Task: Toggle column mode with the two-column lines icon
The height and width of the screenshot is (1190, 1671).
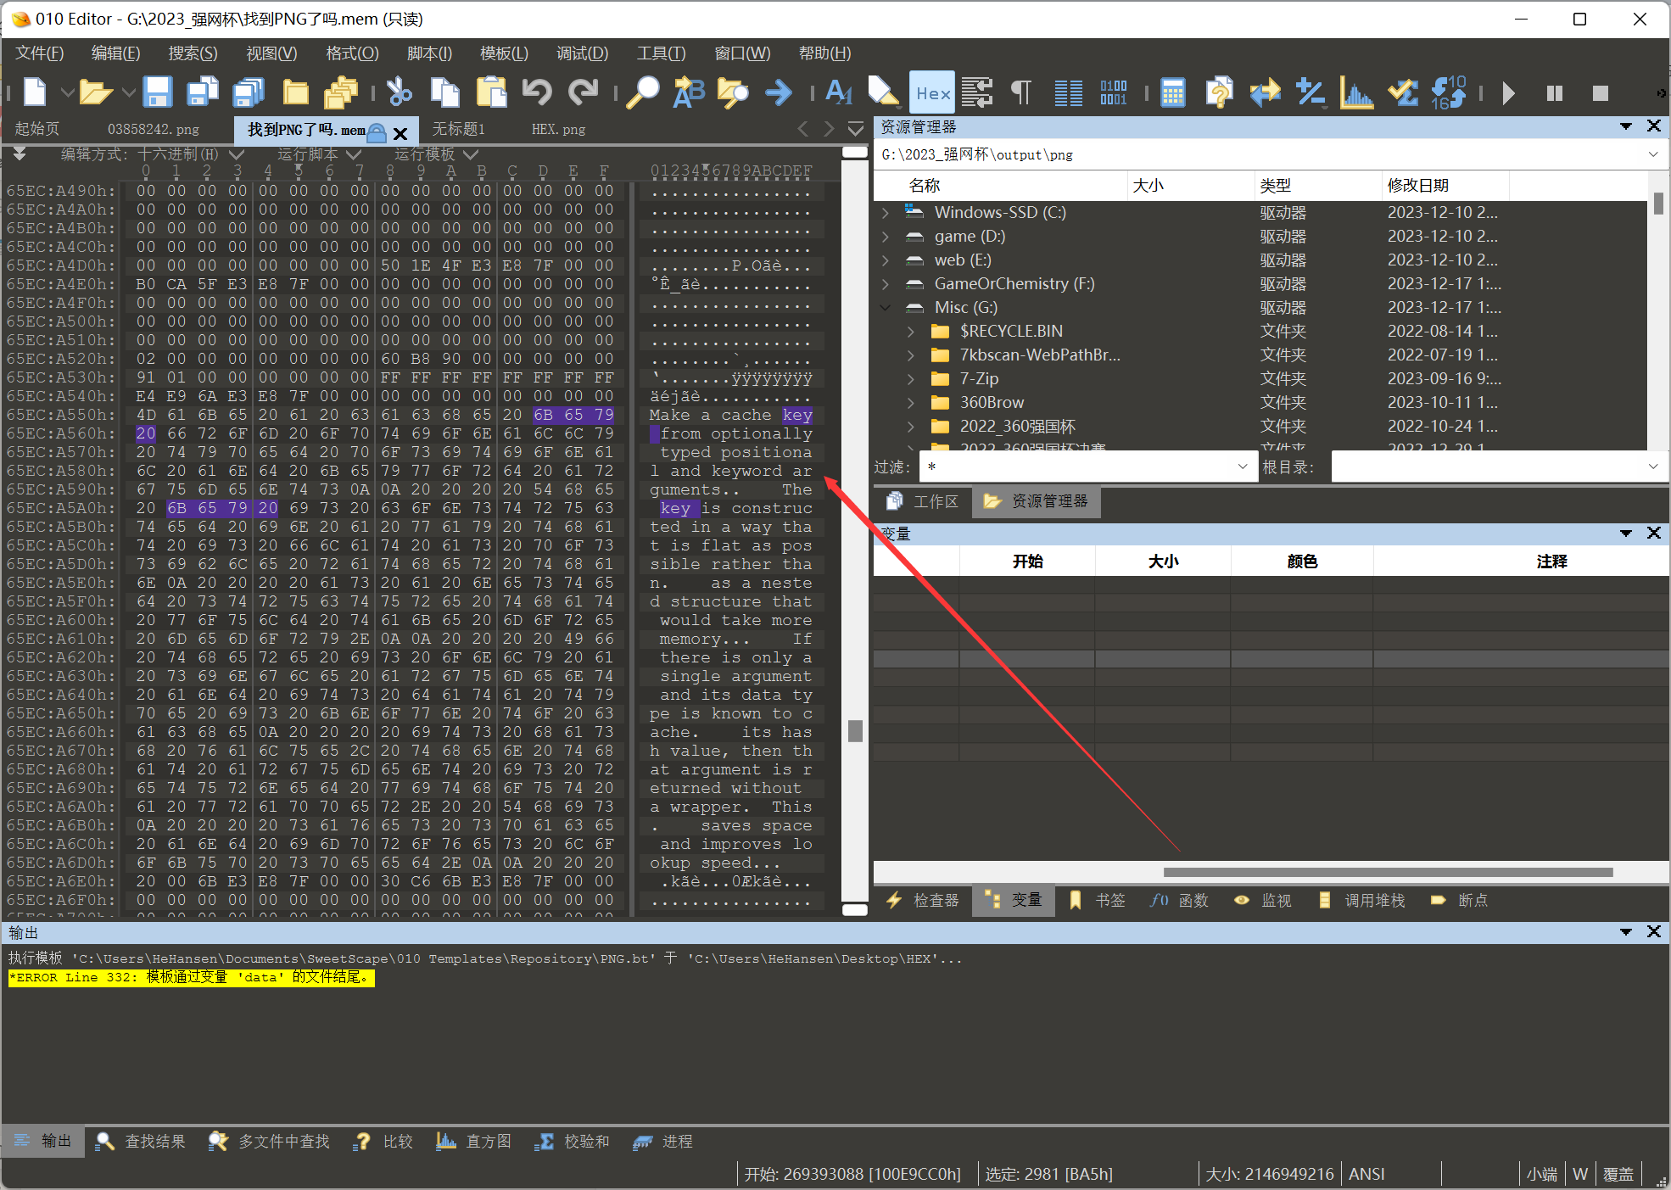Action: (x=1068, y=92)
